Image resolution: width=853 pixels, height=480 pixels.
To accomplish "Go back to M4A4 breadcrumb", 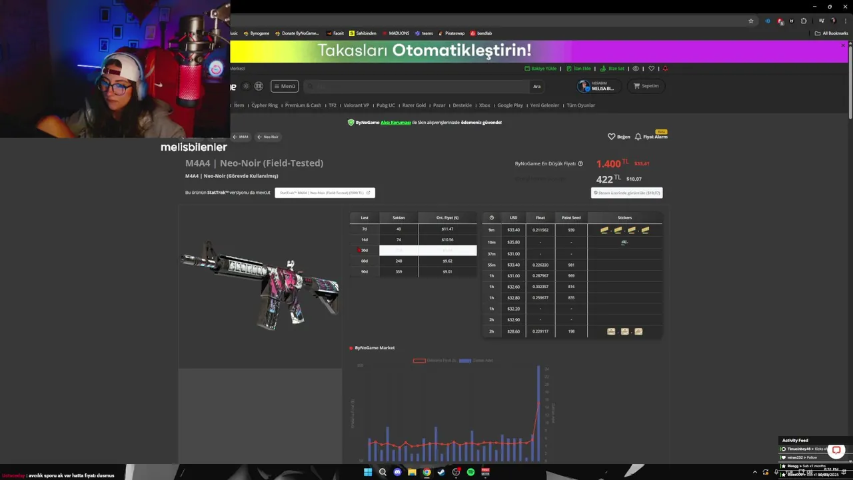I will point(241,137).
